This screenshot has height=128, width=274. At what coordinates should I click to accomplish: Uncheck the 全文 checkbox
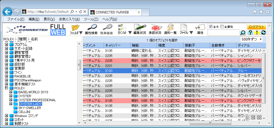coord(211,27)
